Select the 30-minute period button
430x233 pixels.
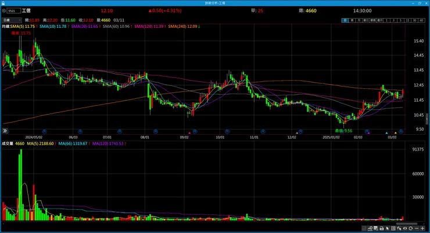point(414,20)
